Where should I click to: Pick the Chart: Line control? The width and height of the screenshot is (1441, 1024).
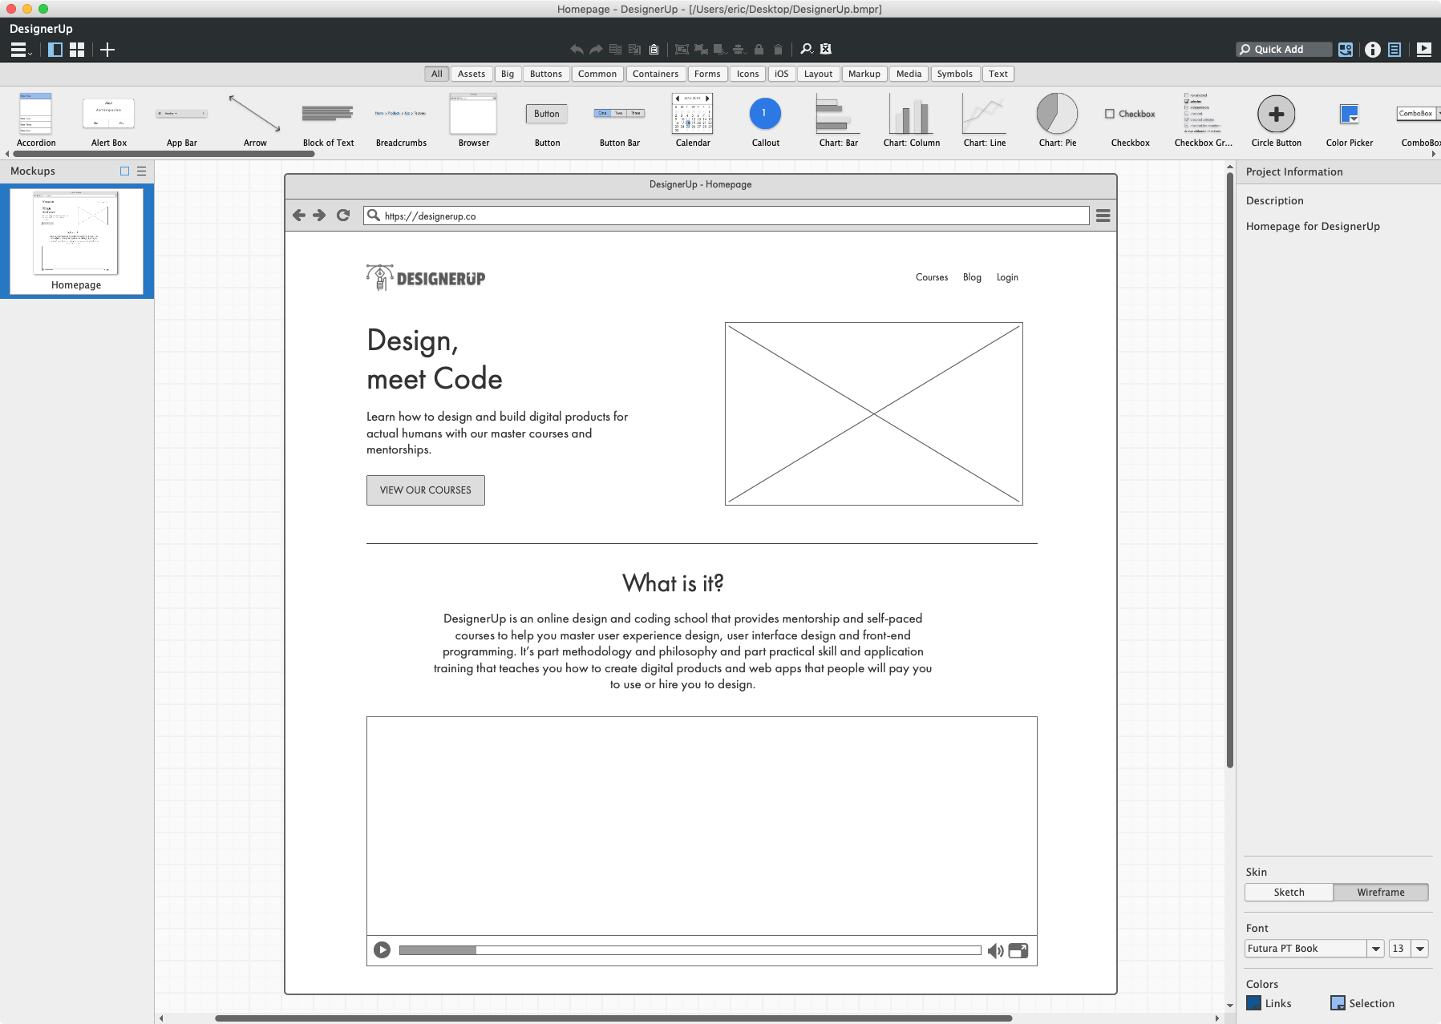(x=984, y=119)
